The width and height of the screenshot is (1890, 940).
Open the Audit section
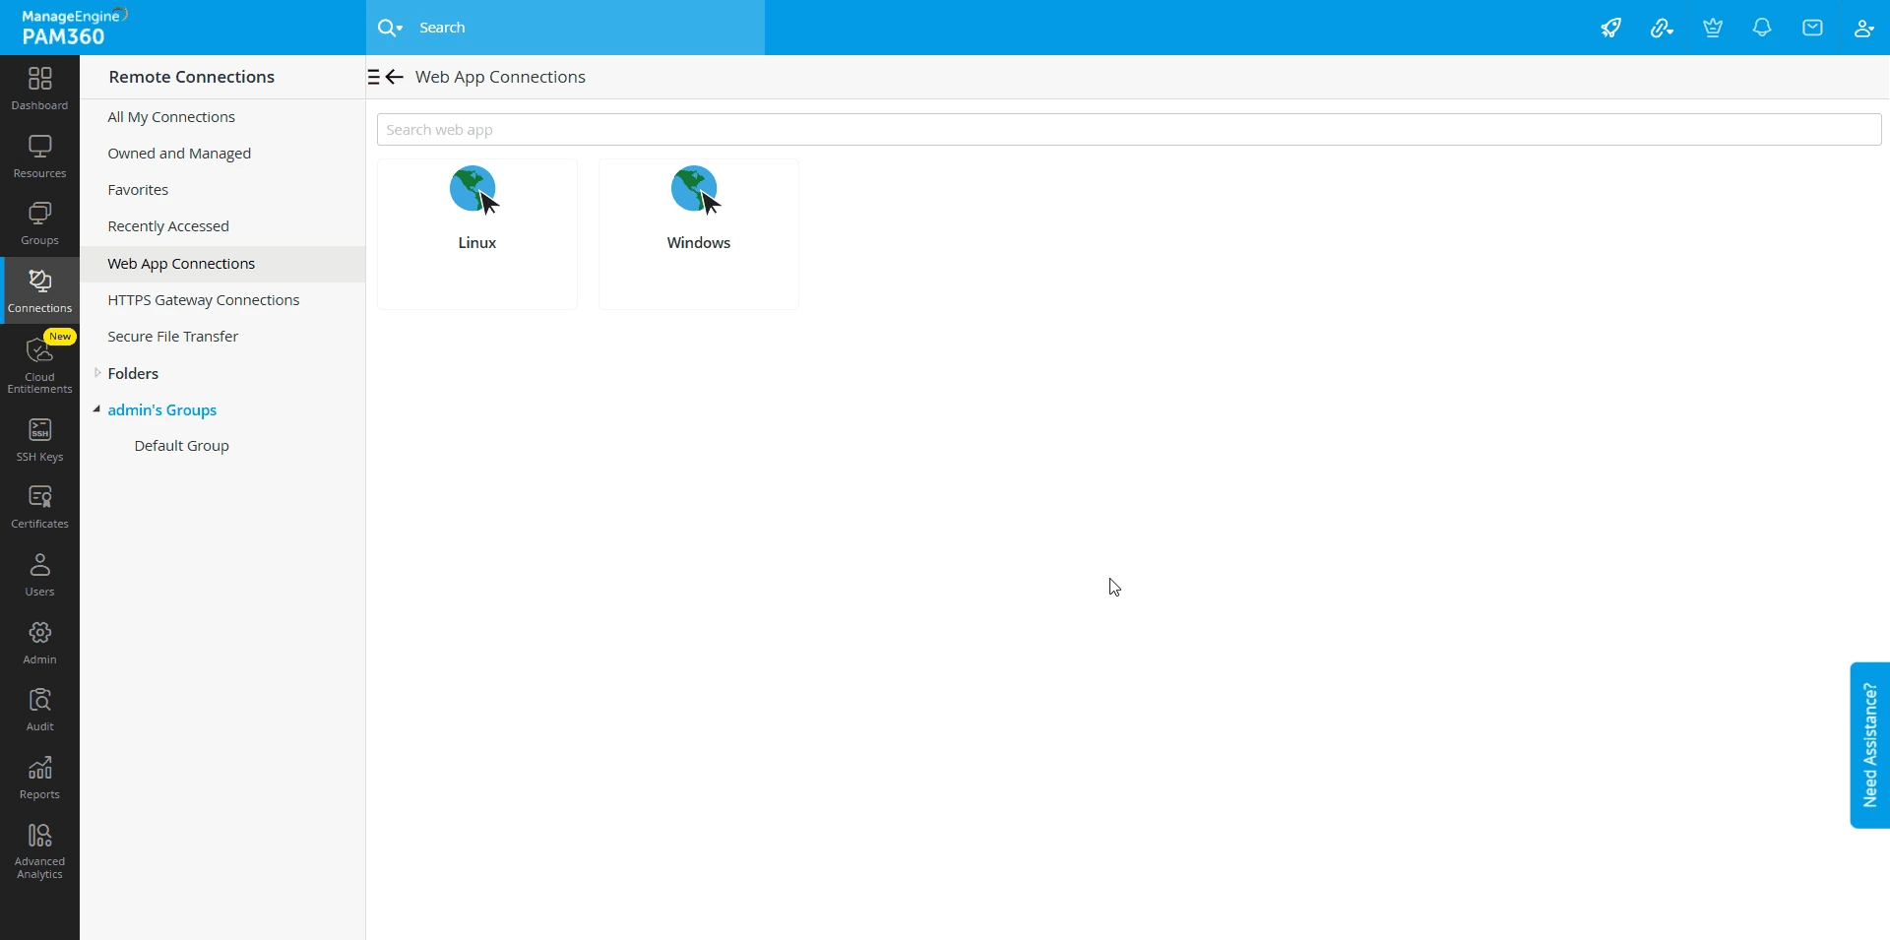point(39,710)
